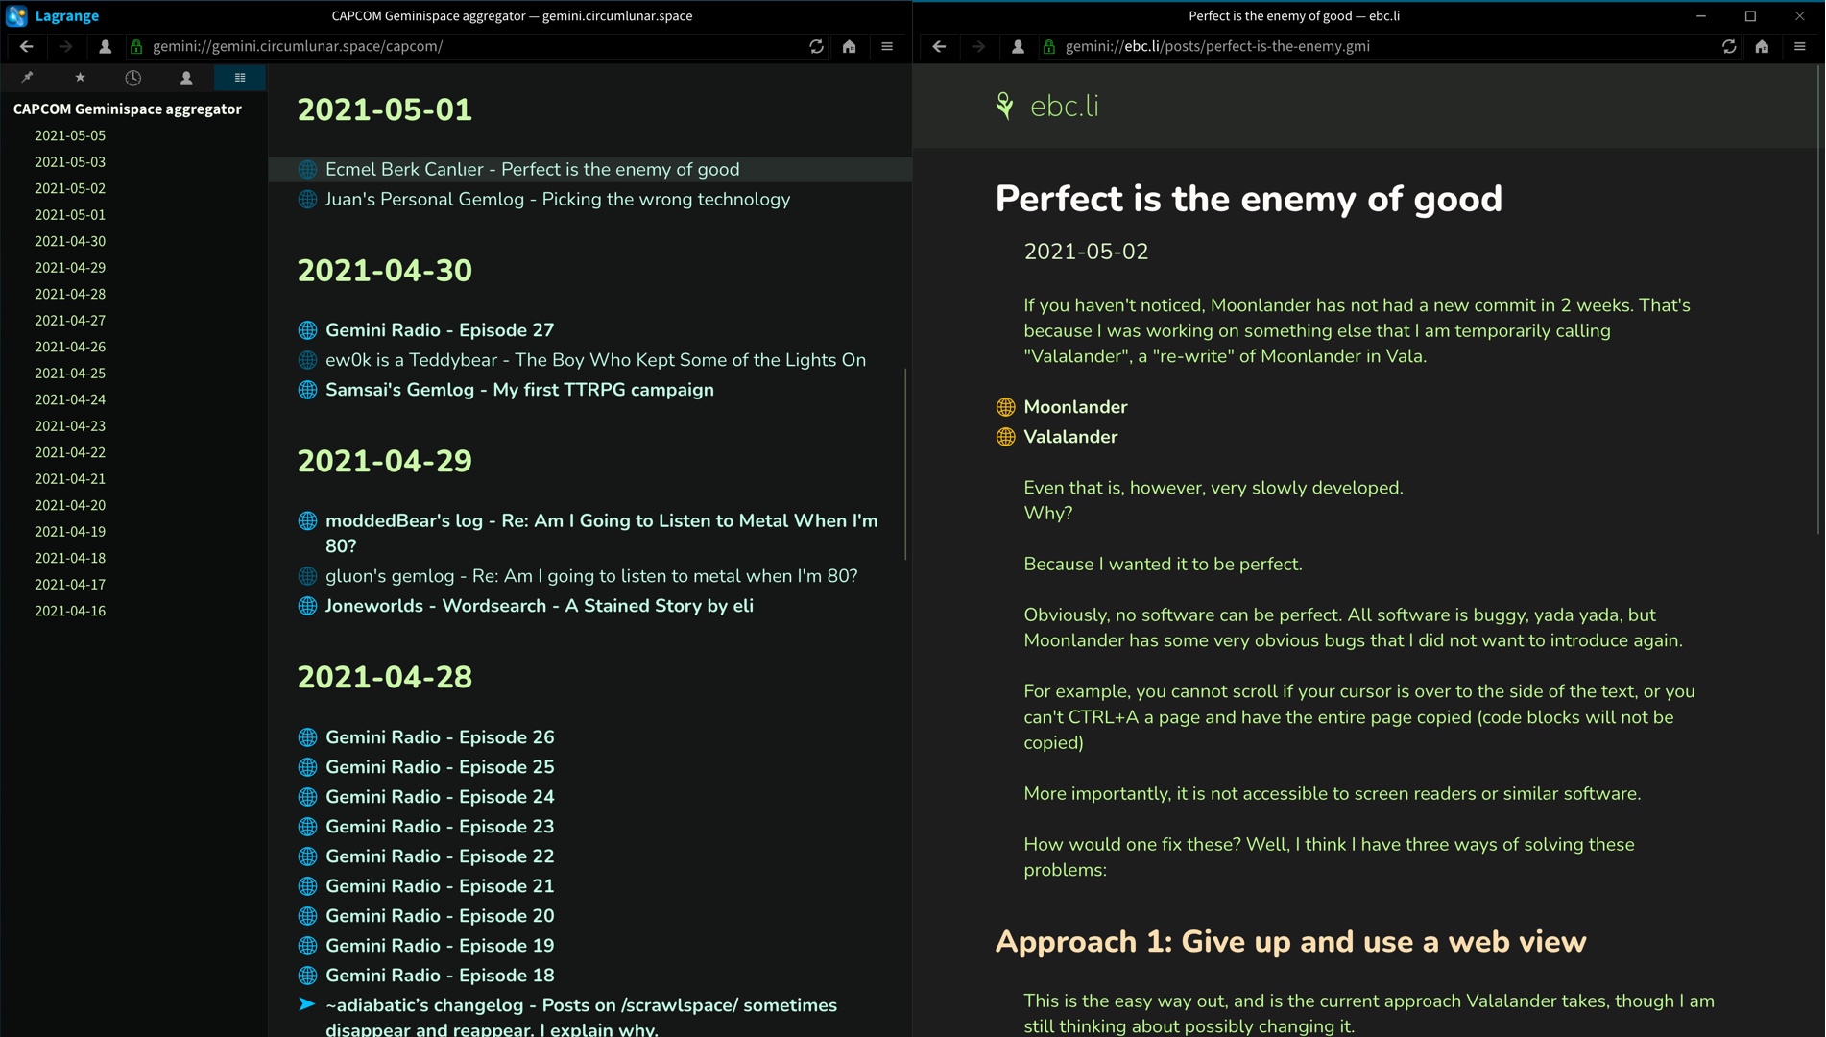Image resolution: width=1826 pixels, height=1037 pixels.
Task: Open Gemini Radio - Episode 27 link
Action: 440,330
